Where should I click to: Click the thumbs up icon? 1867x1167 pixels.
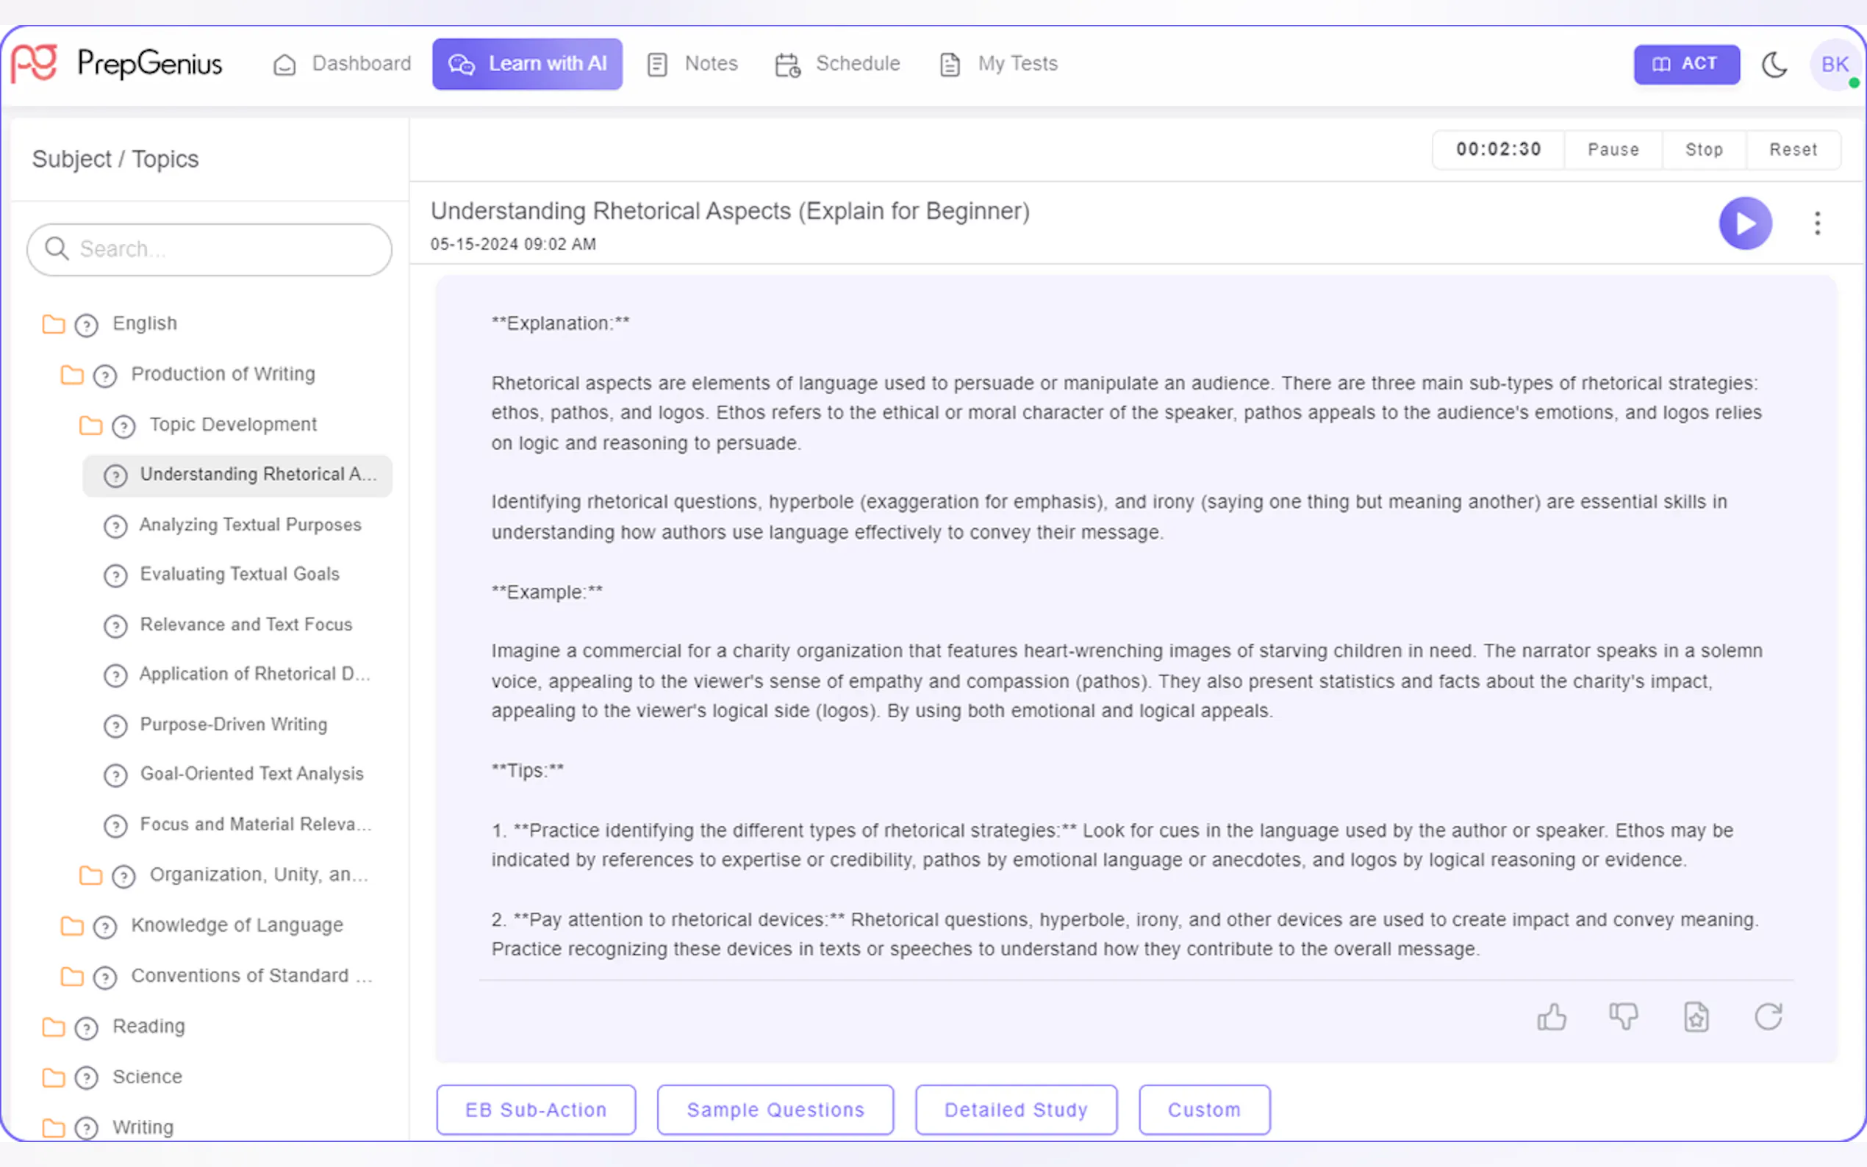point(1552,1016)
